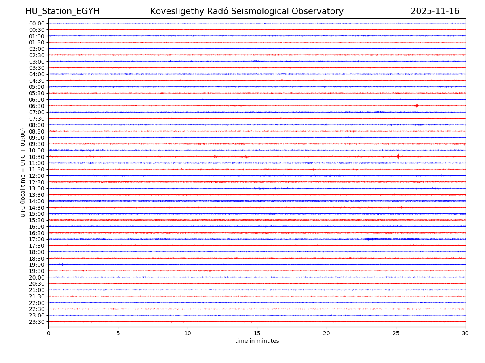
Task: Select the HU_Station_EGYH station label
Action: click(x=62, y=11)
